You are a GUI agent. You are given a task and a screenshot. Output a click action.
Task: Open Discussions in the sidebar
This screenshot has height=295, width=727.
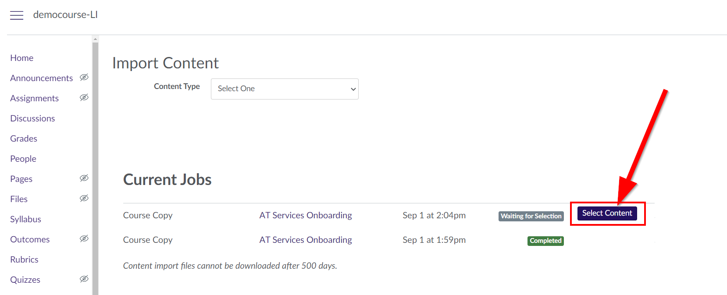point(32,118)
